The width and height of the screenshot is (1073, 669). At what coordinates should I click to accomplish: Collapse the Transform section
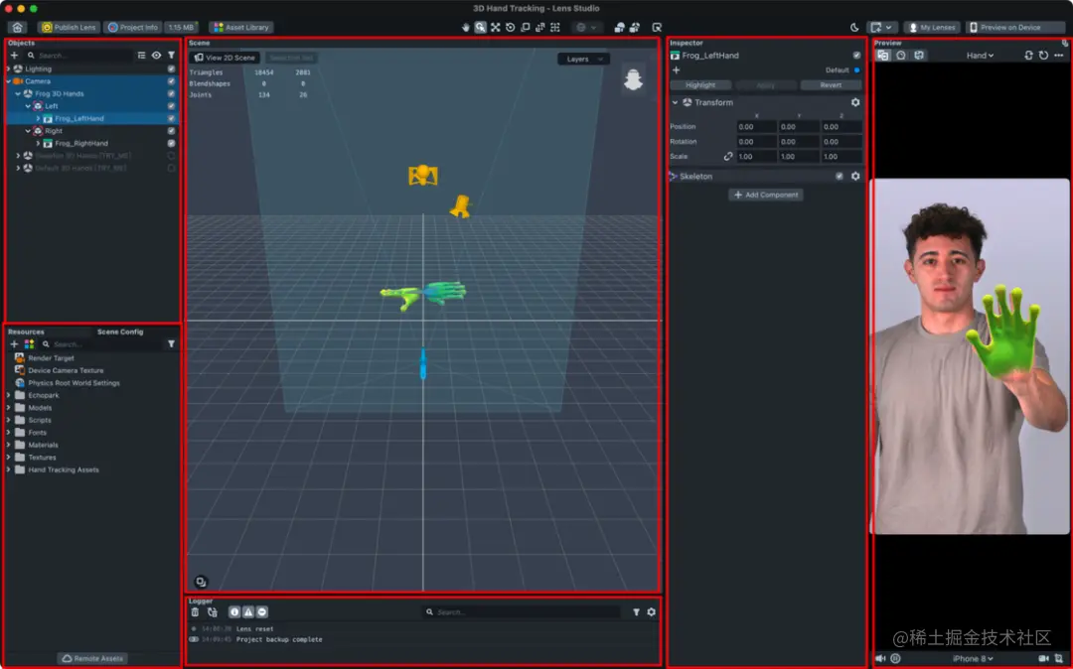pyautogui.click(x=675, y=102)
